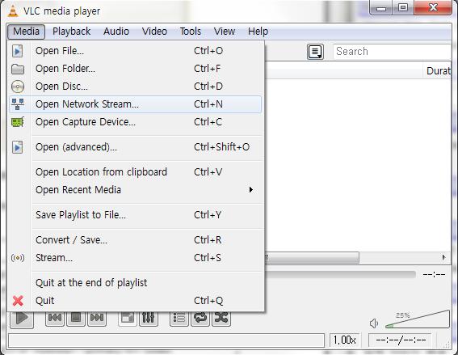Click the scrollbar right arrow

tap(444, 258)
